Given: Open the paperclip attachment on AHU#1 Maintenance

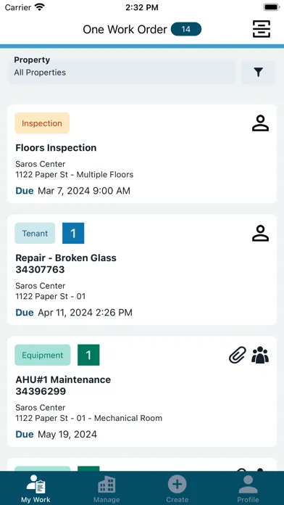Looking at the screenshot, I should [x=238, y=355].
